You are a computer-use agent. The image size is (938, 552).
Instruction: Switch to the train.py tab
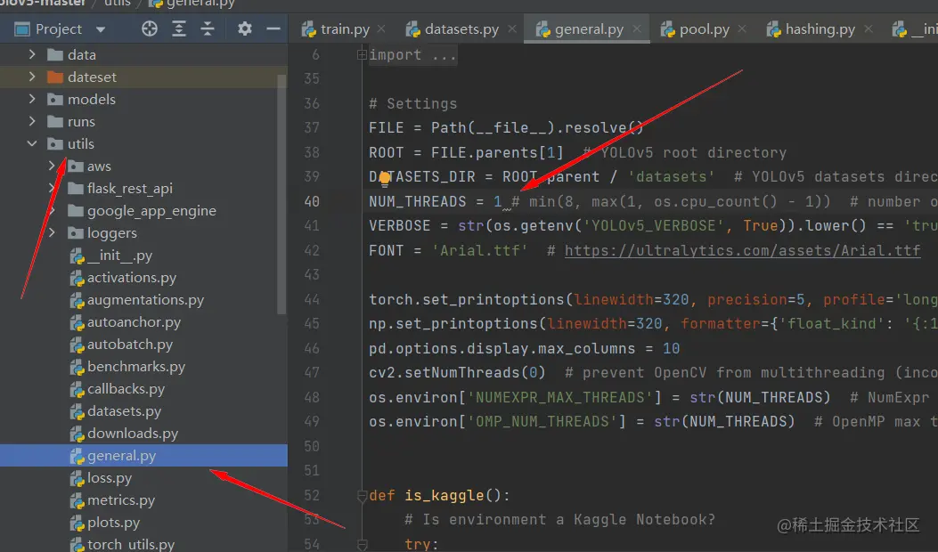[345, 29]
